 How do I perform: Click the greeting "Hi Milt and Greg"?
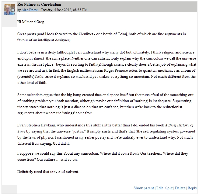pyautogui.click(x=31, y=22)
